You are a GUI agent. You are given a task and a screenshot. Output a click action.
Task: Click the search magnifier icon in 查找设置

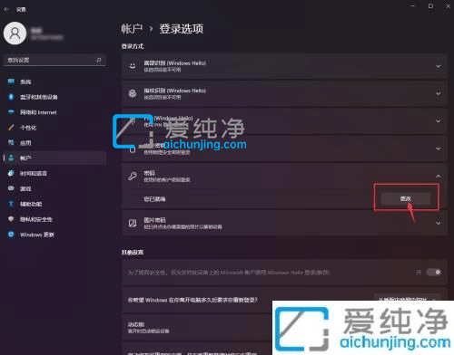pyautogui.click(x=99, y=60)
